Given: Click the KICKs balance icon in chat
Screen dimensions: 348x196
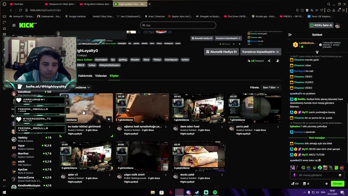Looking at the screenshot, I should (x=295, y=184).
